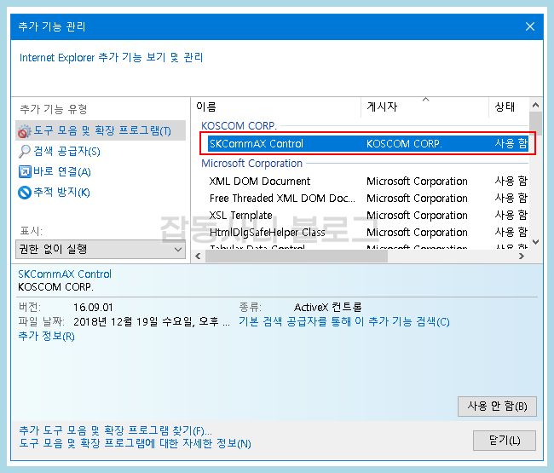
Task: Click 기본 검색 공급자를 통해 이 추가 기능 검색(C) link
Action: 343,321
